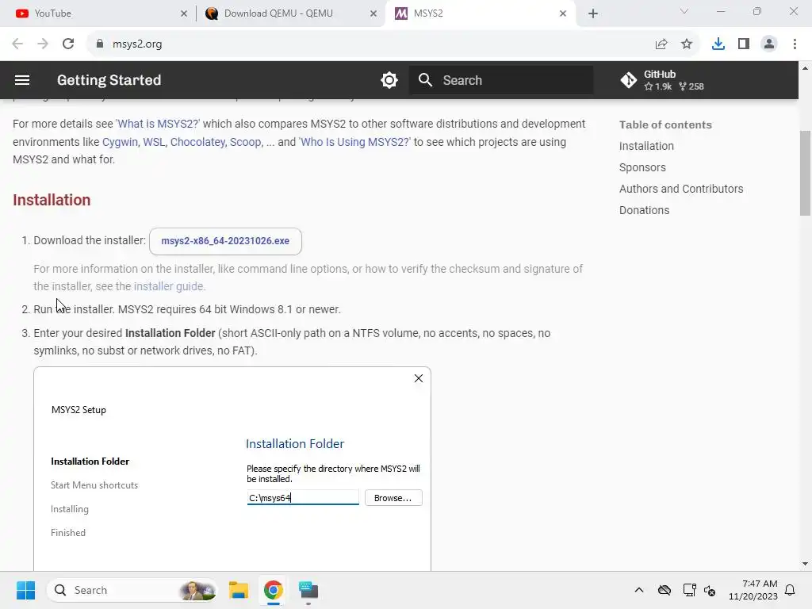
Task: Jump to Authors and Contributors section
Action: [x=681, y=189]
